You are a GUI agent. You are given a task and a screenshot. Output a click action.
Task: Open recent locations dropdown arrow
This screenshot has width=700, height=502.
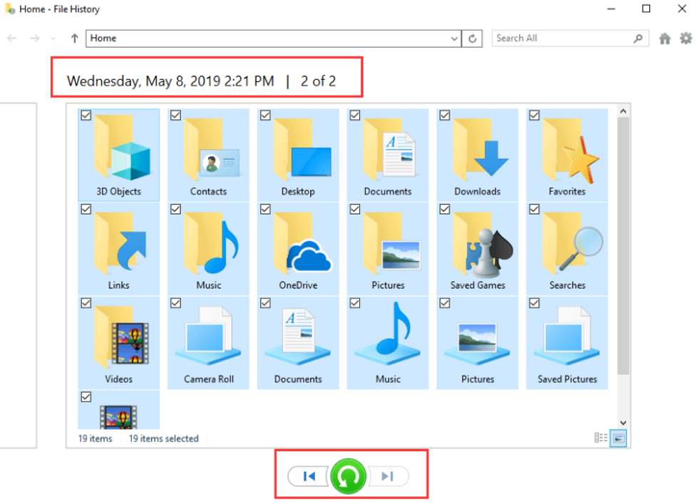click(x=53, y=39)
